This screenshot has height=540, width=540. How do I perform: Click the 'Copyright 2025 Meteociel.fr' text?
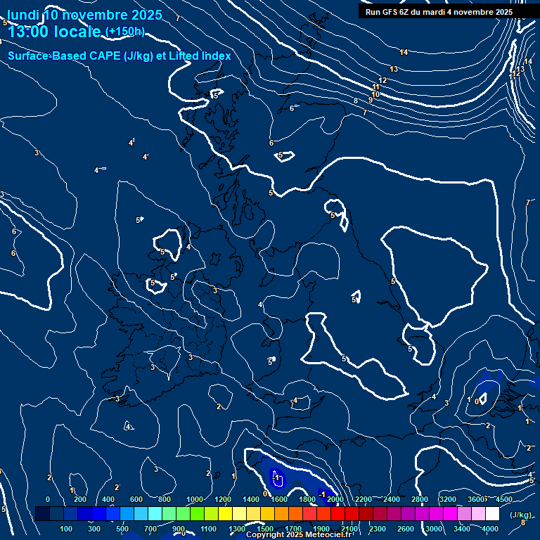pos(298,534)
